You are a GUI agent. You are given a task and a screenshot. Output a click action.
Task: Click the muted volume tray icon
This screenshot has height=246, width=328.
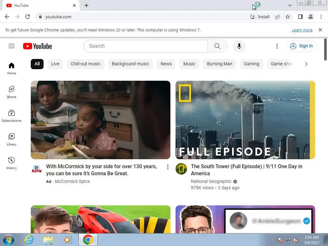(296, 240)
